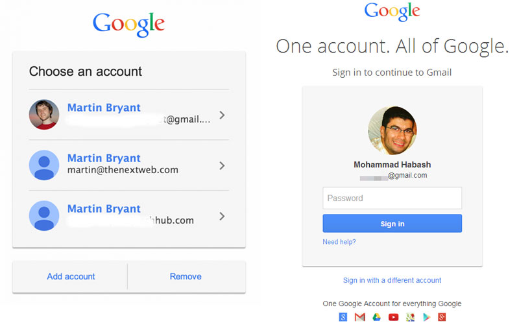Click the default avatar beside martin@thenextweb.com
This screenshot has width=519, height=332.
point(44,165)
